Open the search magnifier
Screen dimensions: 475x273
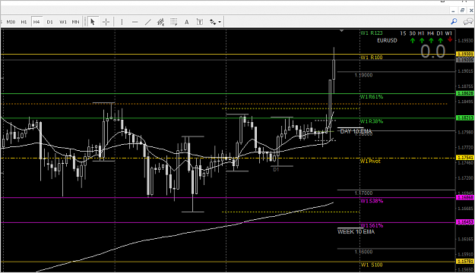454,21
